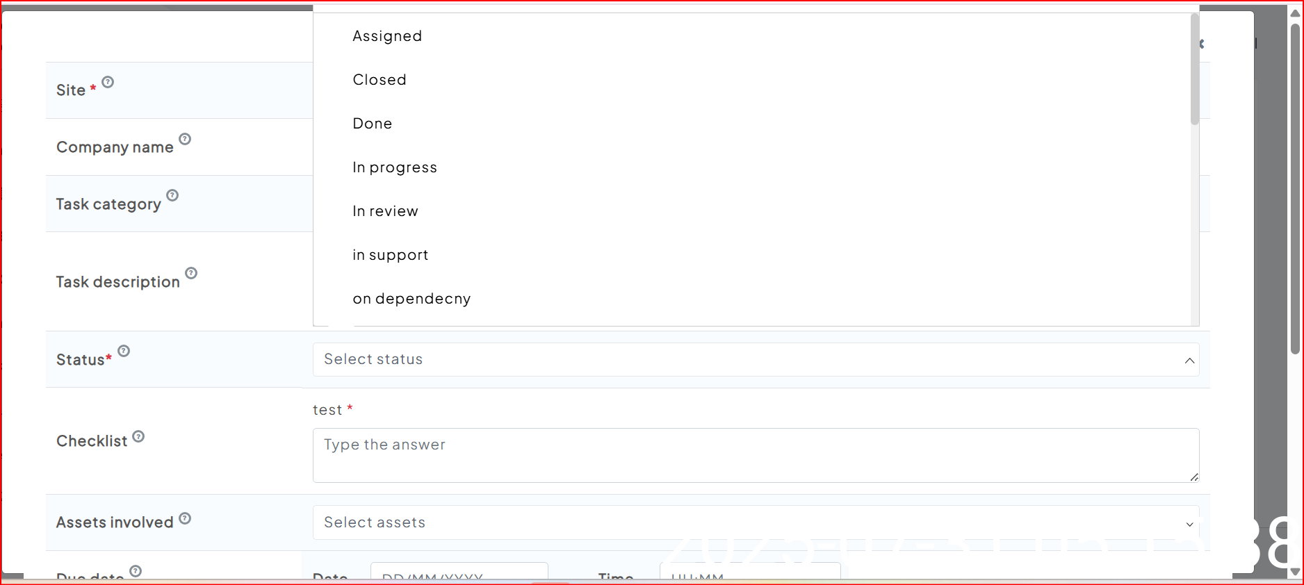This screenshot has width=1304, height=585.
Task: Click the Due date help icon
Action: (x=136, y=571)
